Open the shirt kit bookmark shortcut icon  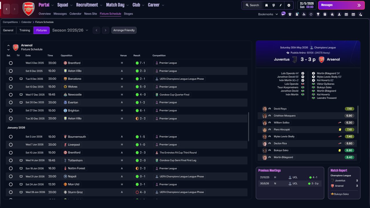coord(290,14)
